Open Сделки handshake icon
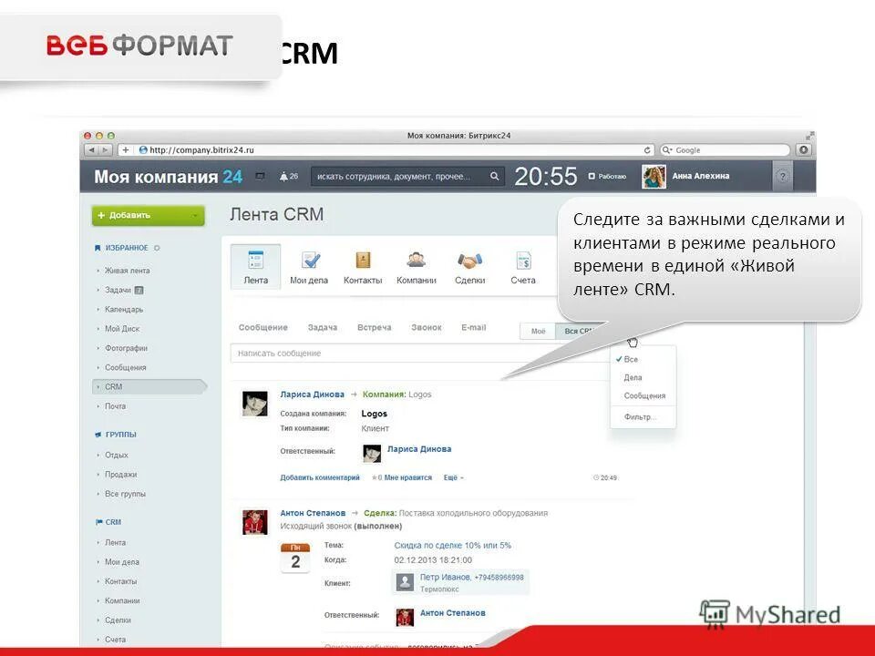 point(470,261)
